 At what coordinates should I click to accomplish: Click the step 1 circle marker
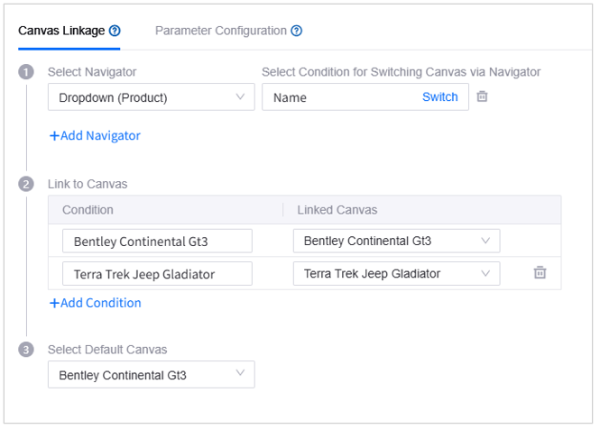(26, 72)
